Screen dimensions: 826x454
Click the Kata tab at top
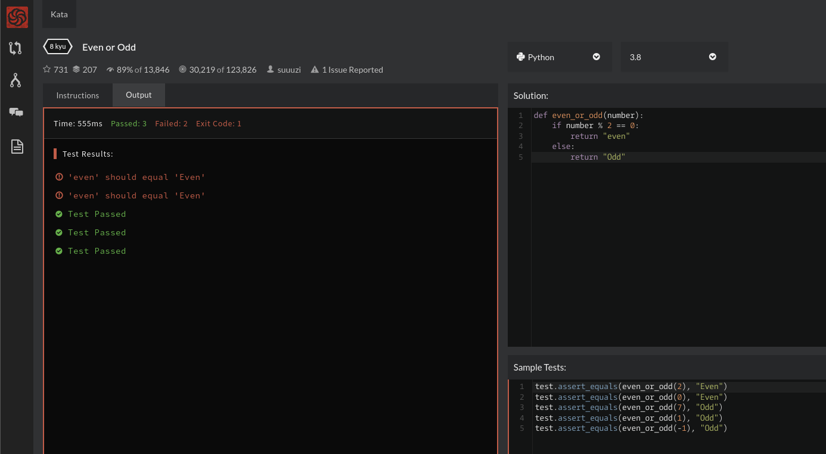tap(59, 14)
